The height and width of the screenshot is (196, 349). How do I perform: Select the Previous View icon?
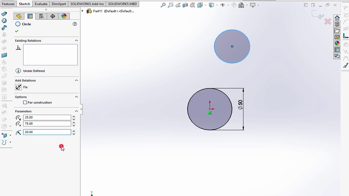click(x=178, y=5)
